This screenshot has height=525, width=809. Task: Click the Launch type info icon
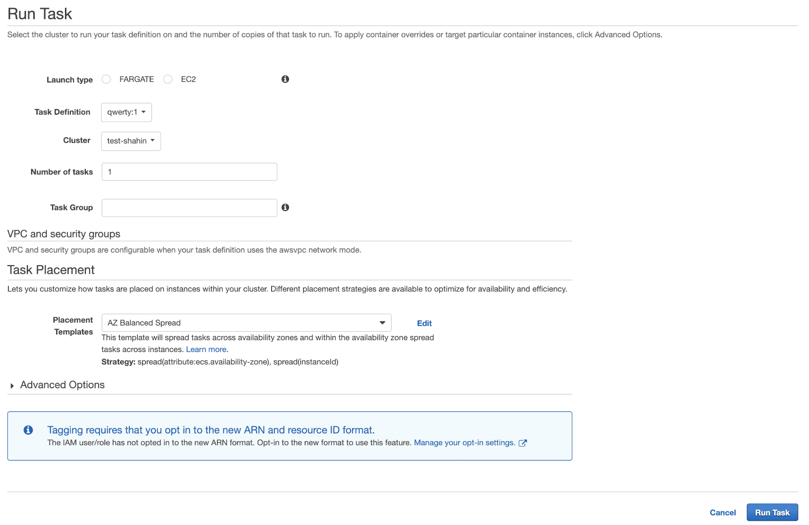tap(285, 79)
